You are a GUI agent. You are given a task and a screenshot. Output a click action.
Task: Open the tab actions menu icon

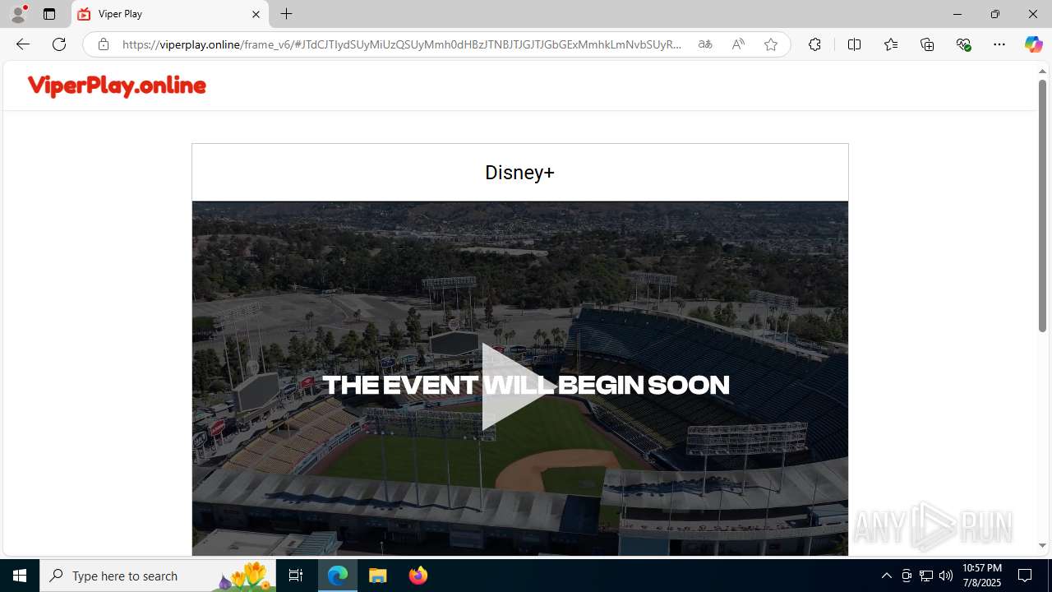49,14
